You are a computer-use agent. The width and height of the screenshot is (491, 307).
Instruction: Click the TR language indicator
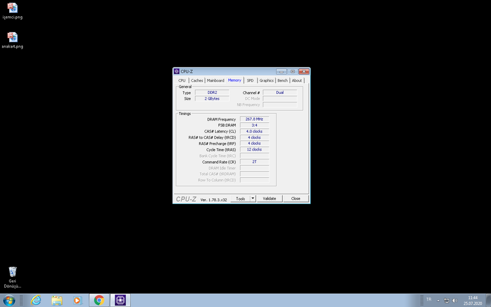[429, 299]
